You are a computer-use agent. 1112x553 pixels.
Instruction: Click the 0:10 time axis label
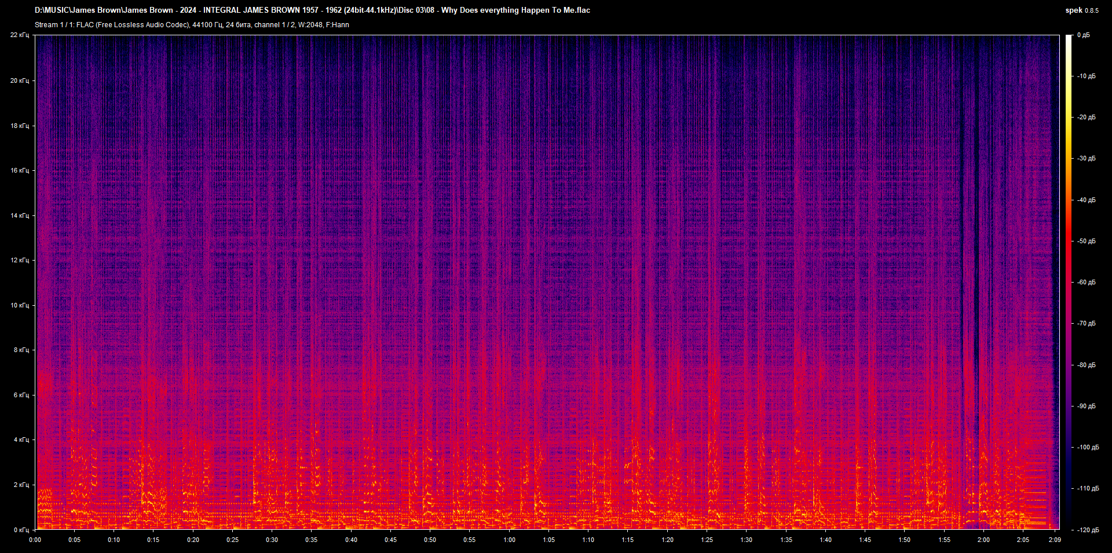[x=114, y=540]
